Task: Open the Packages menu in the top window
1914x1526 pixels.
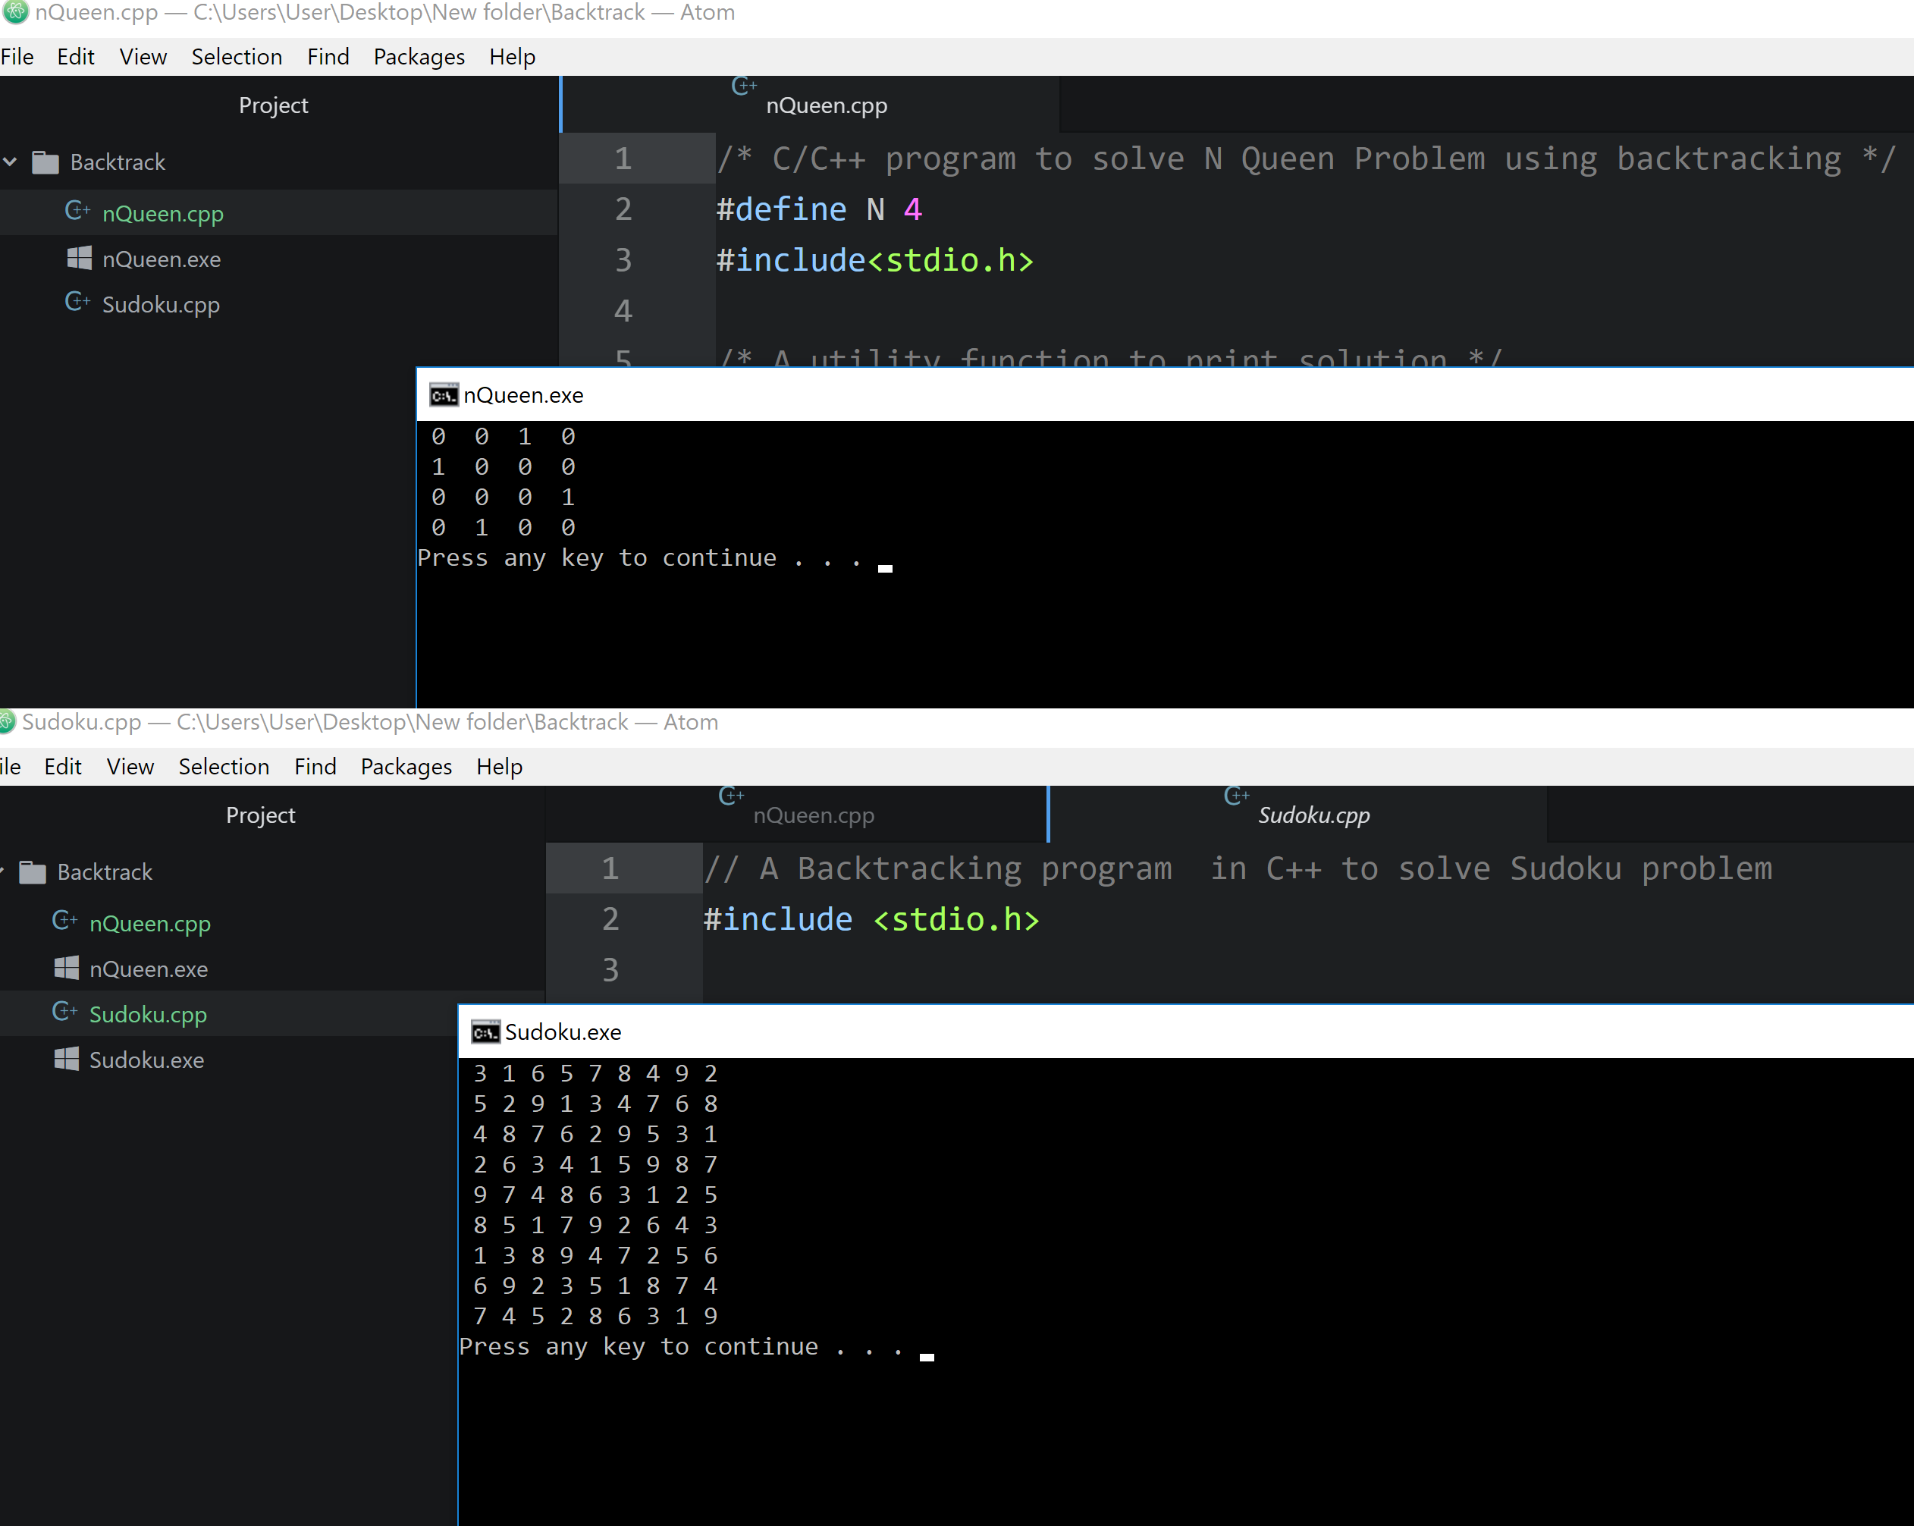Action: coord(418,57)
